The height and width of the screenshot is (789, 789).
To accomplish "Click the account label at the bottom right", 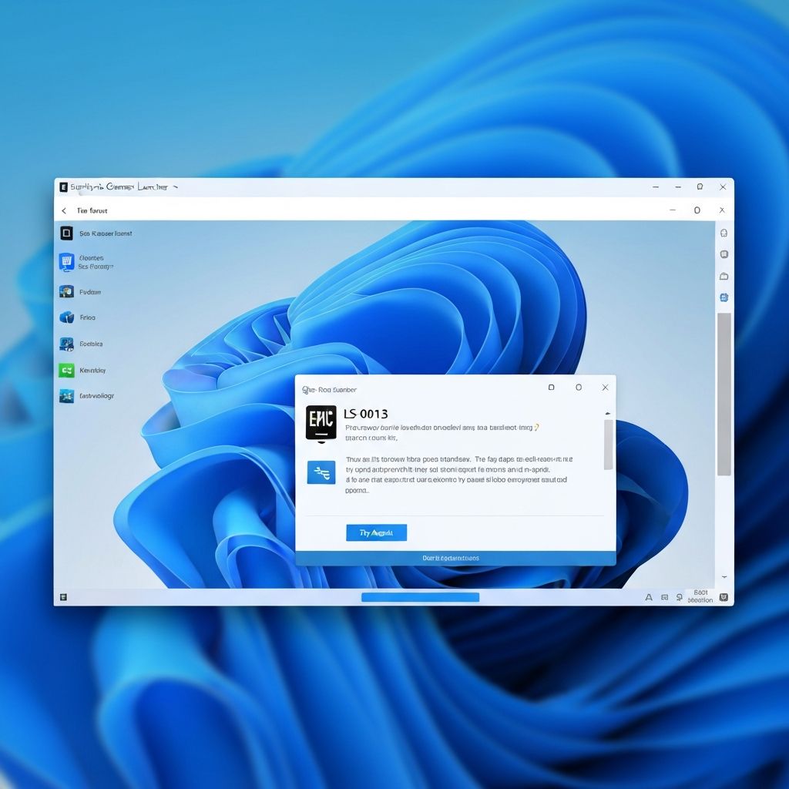I will click(700, 597).
